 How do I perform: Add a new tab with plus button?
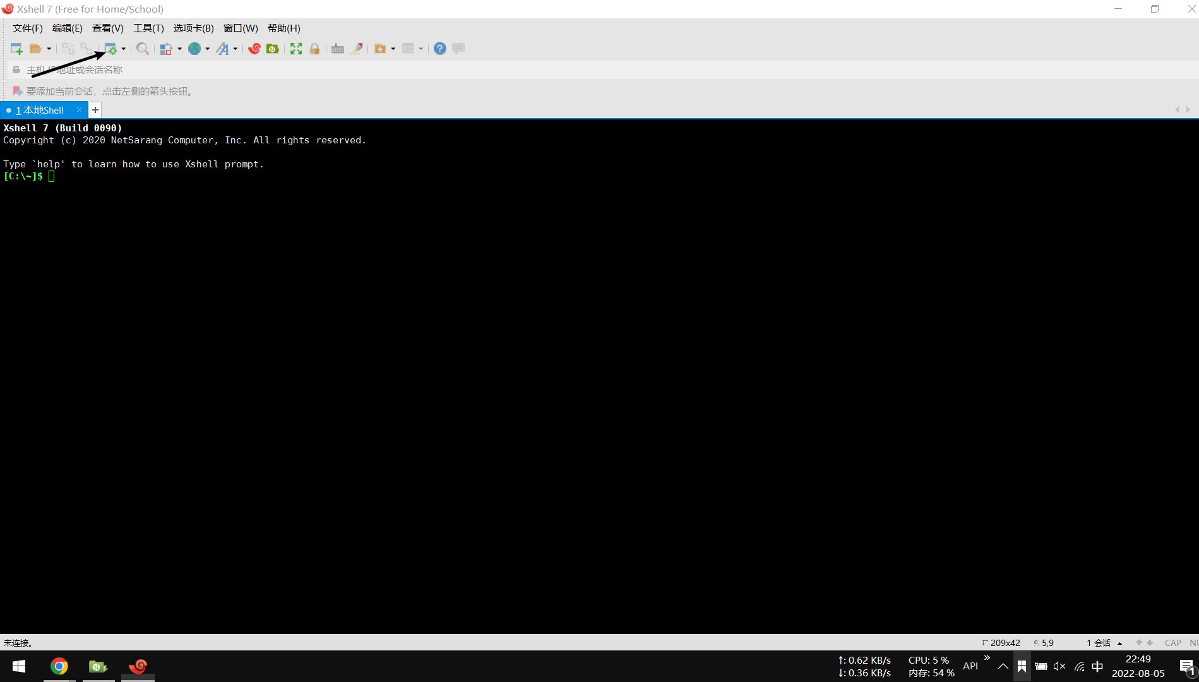point(95,110)
